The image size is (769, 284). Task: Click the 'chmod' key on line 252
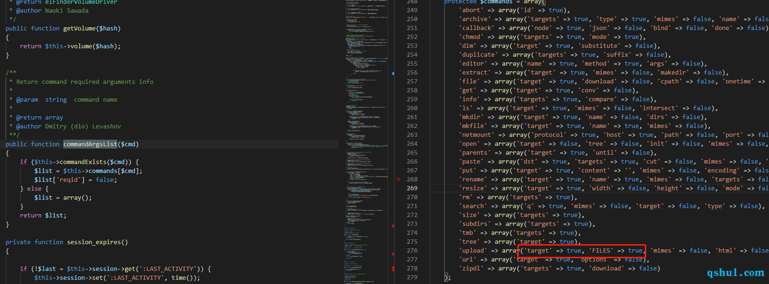pyautogui.click(x=471, y=37)
